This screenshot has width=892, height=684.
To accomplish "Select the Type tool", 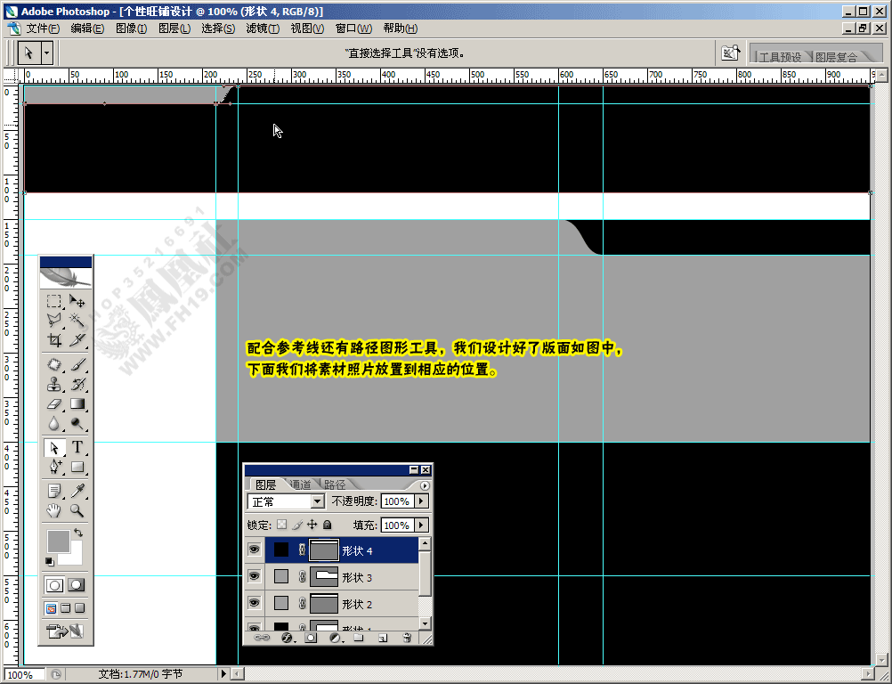I will click(77, 448).
